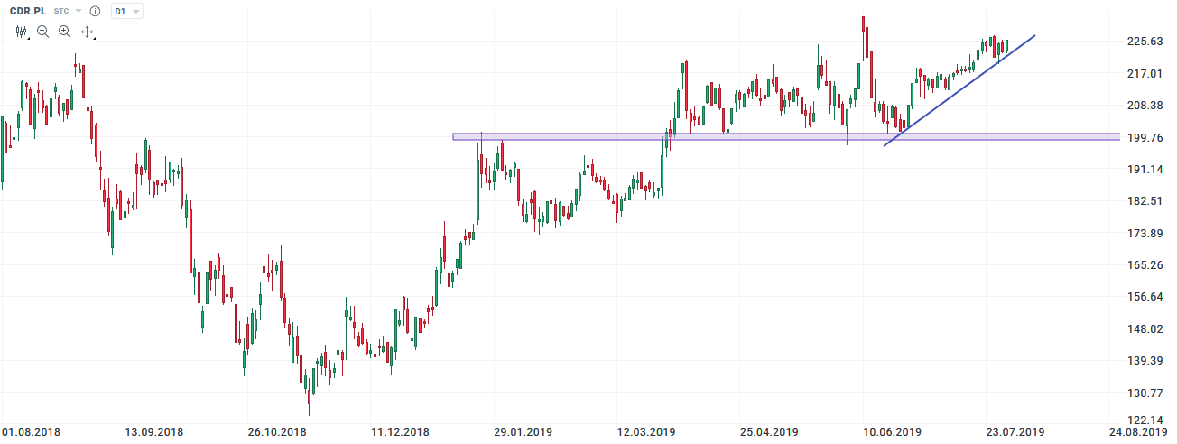
Task: Zoom in the chart
Action: point(65,32)
